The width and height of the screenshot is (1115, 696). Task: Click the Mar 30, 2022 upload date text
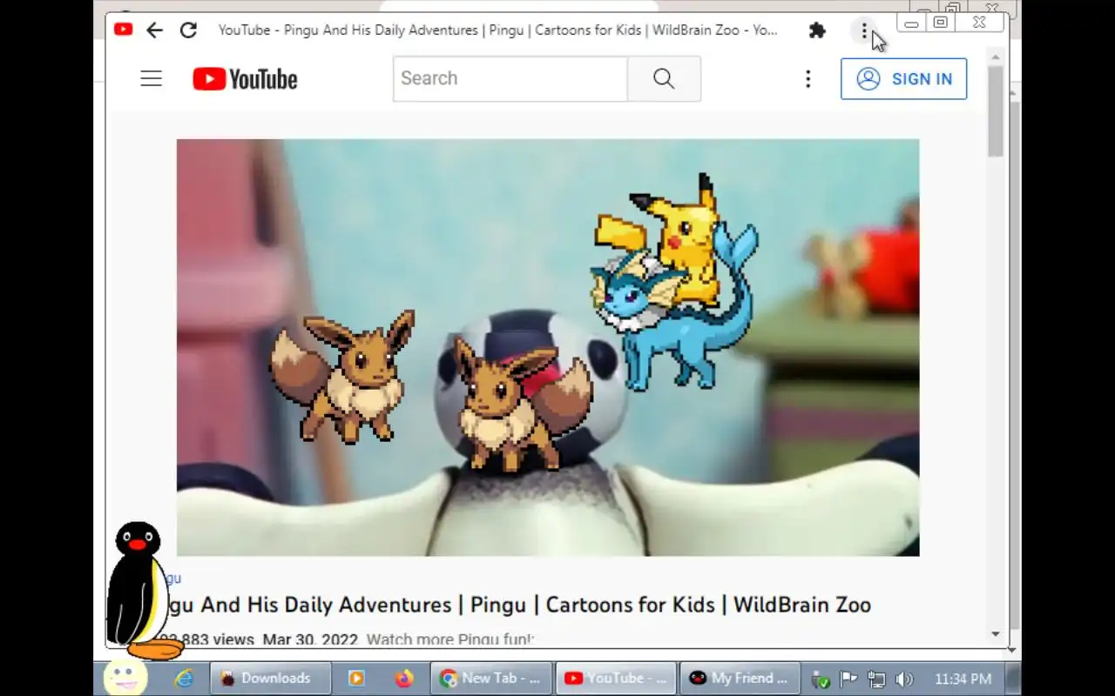[310, 639]
